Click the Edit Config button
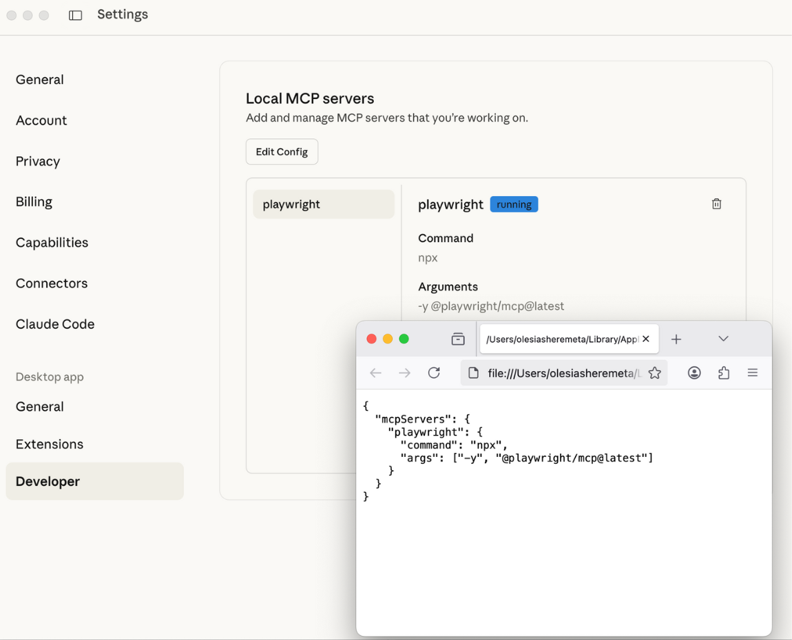Image resolution: width=792 pixels, height=640 pixels. coord(282,152)
